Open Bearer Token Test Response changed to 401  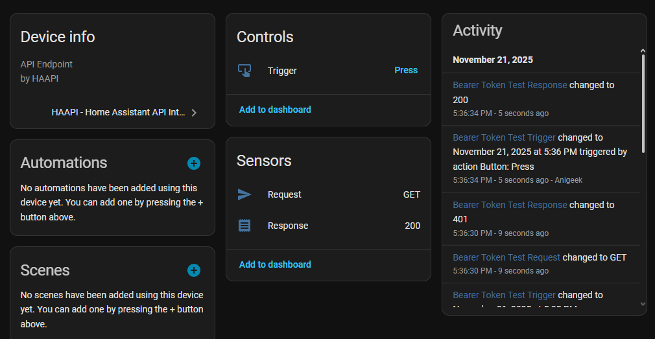510,205
